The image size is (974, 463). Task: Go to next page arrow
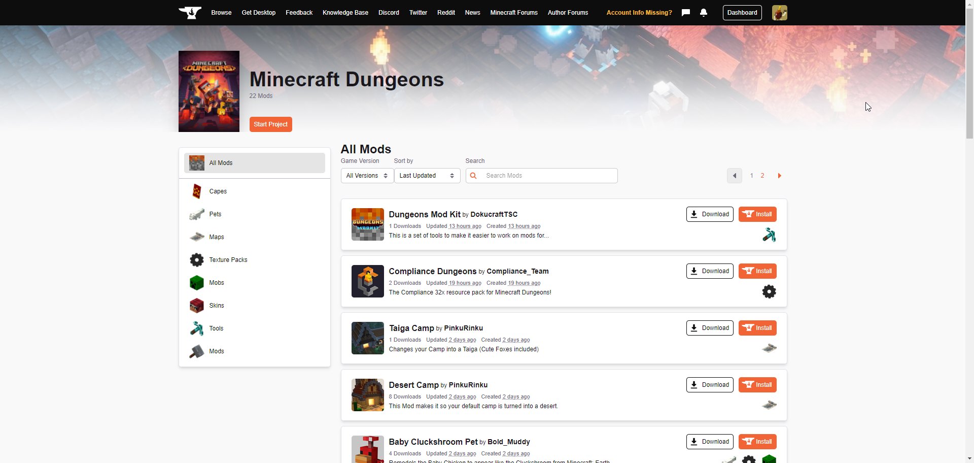(779, 176)
